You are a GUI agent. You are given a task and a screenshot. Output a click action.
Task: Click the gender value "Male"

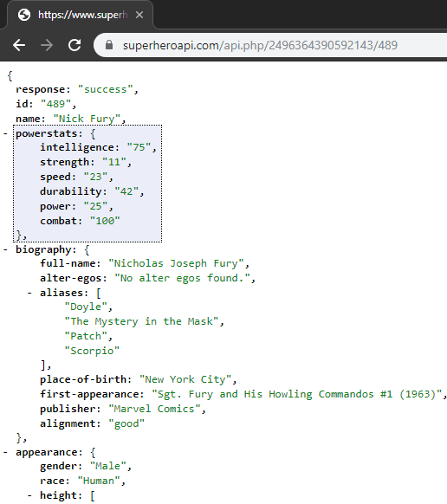pyautogui.click(x=108, y=466)
